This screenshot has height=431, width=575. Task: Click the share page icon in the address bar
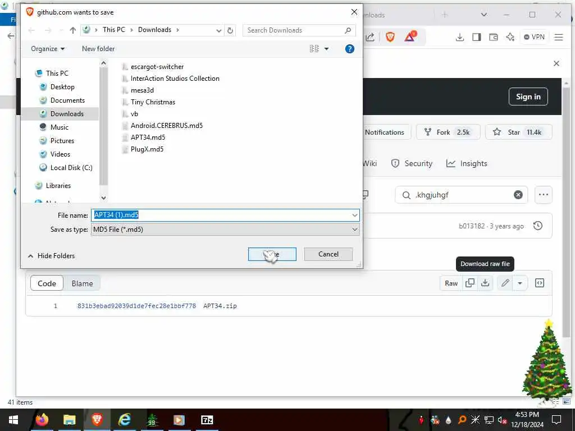pyautogui.click(x=370, y=37)
